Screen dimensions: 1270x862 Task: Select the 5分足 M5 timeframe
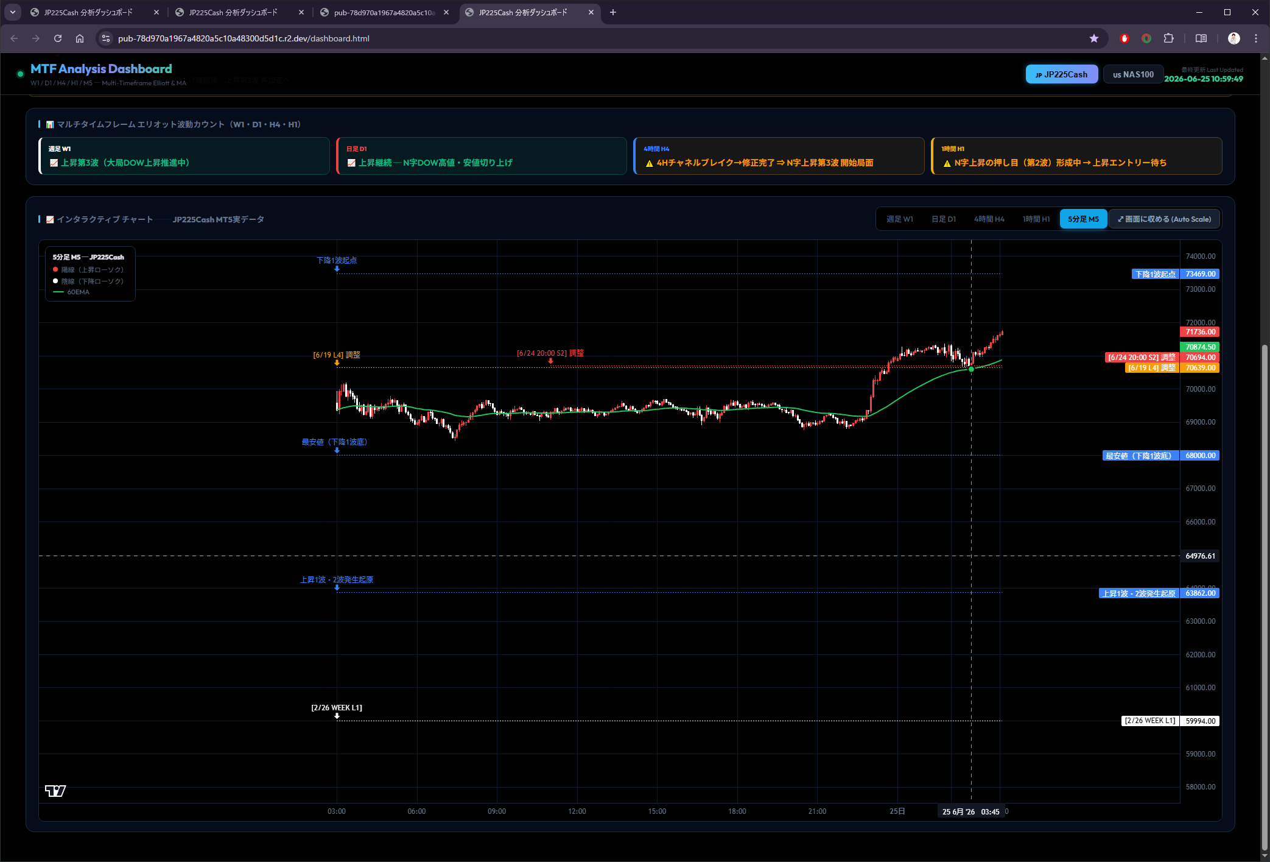click(1083, 219)
